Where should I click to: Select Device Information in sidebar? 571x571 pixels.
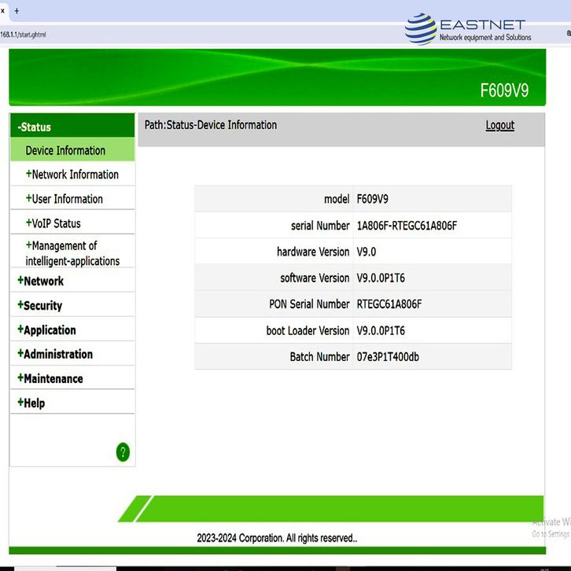tap(65, 150)
